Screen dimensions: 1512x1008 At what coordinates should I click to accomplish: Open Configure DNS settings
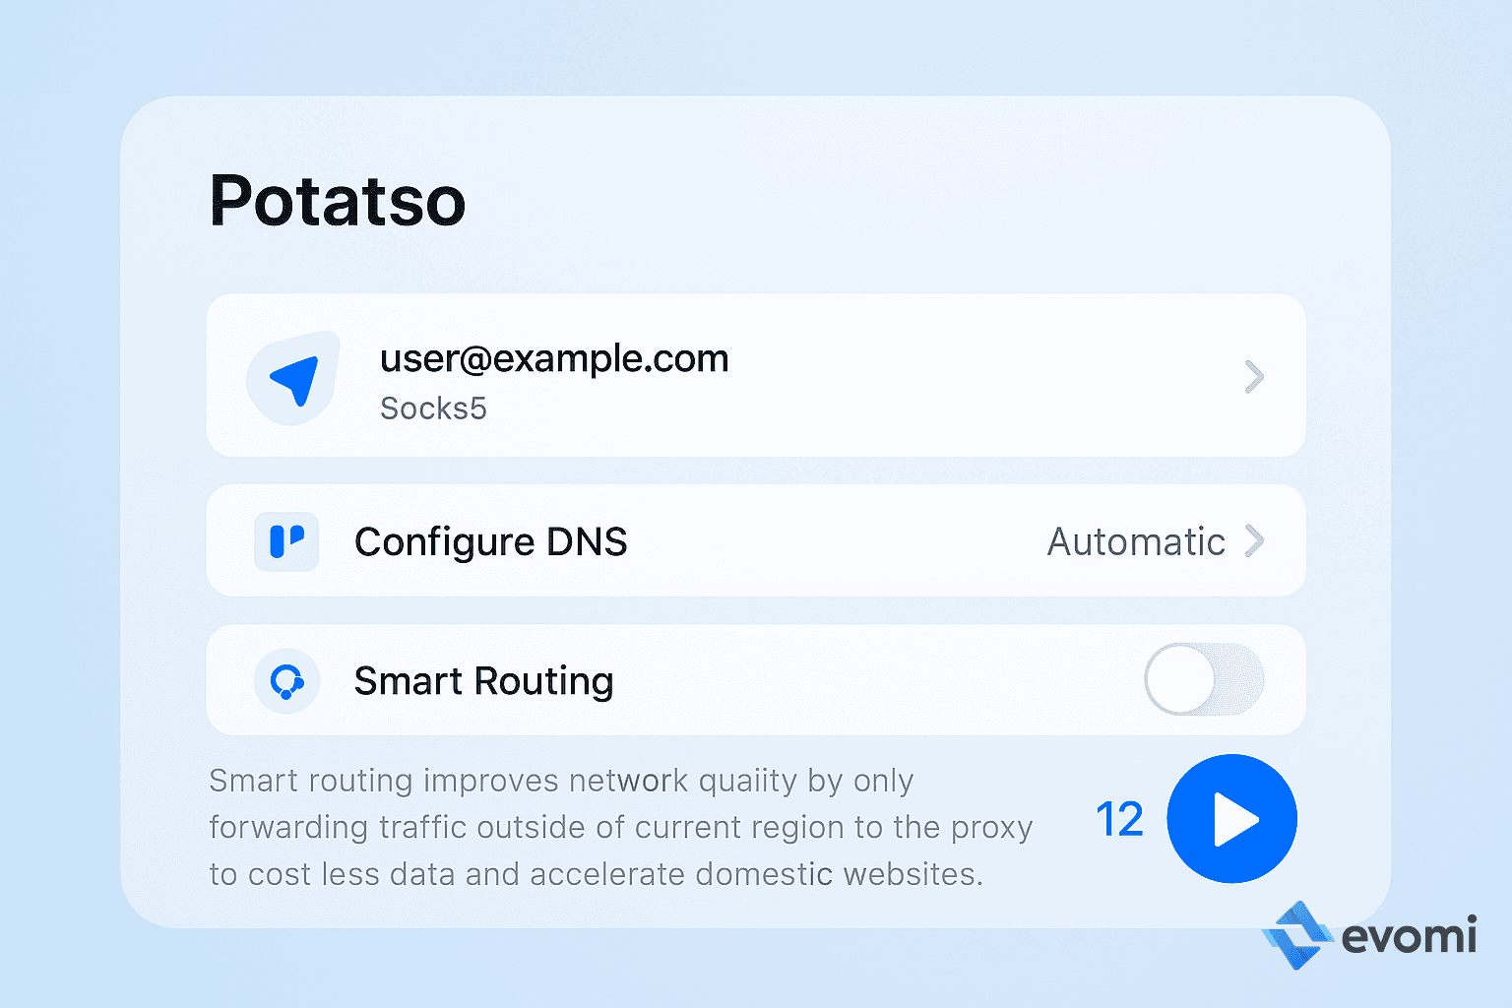[x=756, y=540]
